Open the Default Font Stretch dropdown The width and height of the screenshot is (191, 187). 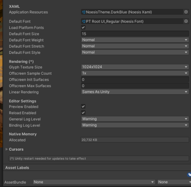(x=135, y=46)
